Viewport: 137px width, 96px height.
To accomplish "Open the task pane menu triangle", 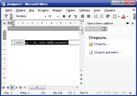I will click(x=128, y=23).
